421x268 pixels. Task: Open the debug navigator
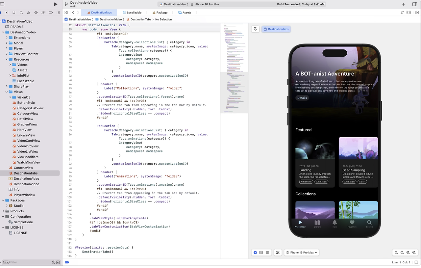click(x=43, y=13)
